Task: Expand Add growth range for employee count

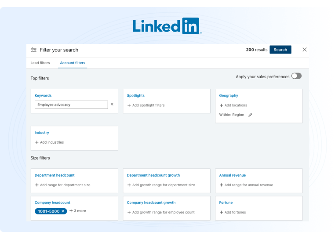Action: pyautogui.click(x=160, y=212)
